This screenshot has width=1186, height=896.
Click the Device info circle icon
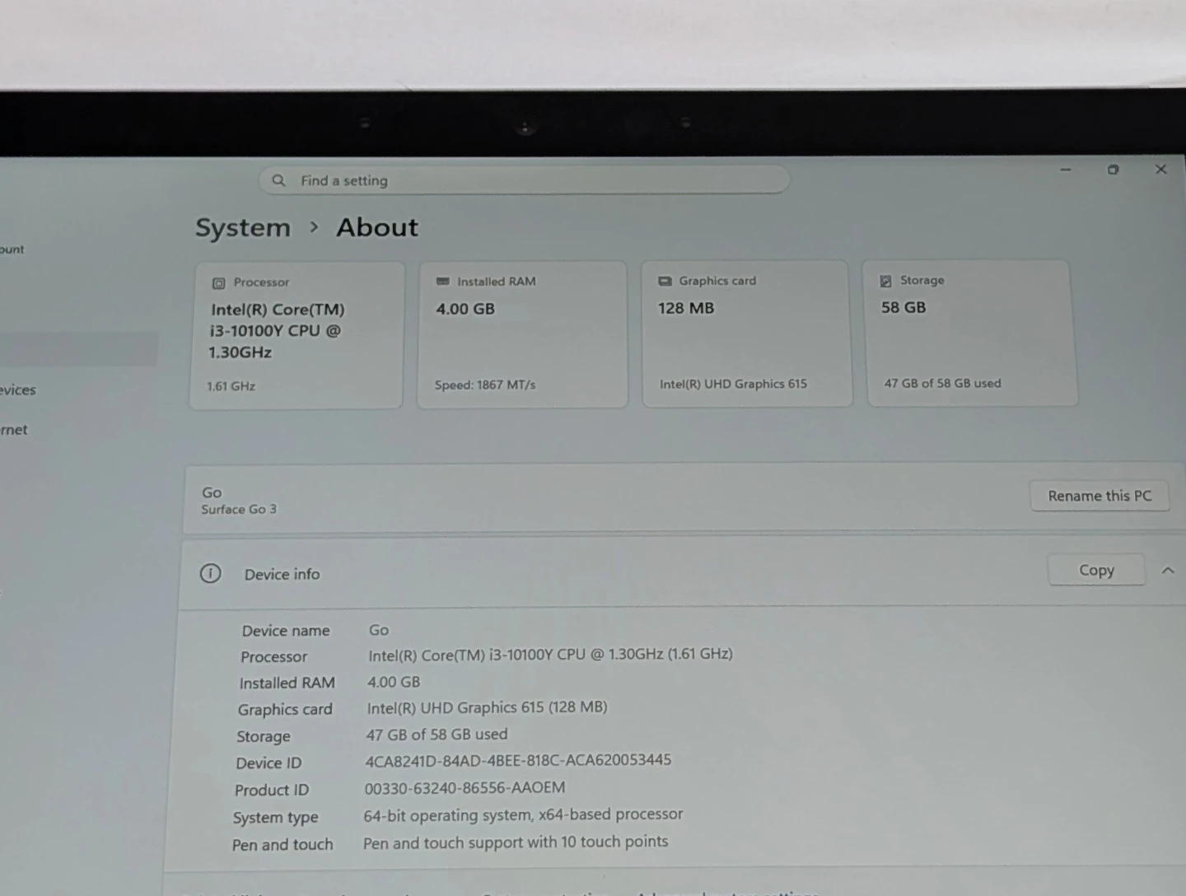[211, 573]
